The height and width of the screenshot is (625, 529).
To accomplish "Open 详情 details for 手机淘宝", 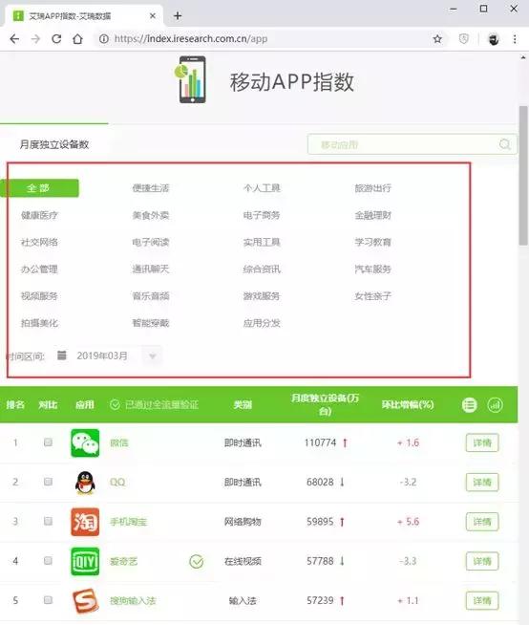I will coord(482,522).
